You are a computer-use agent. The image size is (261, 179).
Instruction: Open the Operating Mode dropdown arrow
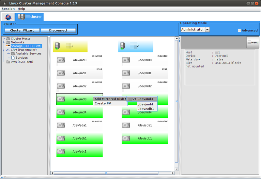[207, 30]
